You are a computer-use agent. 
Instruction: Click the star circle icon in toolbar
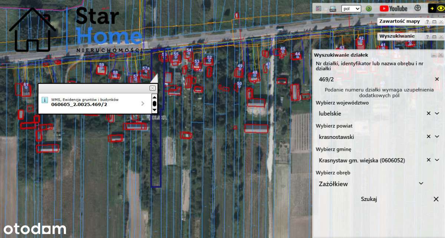coord(418,8)
